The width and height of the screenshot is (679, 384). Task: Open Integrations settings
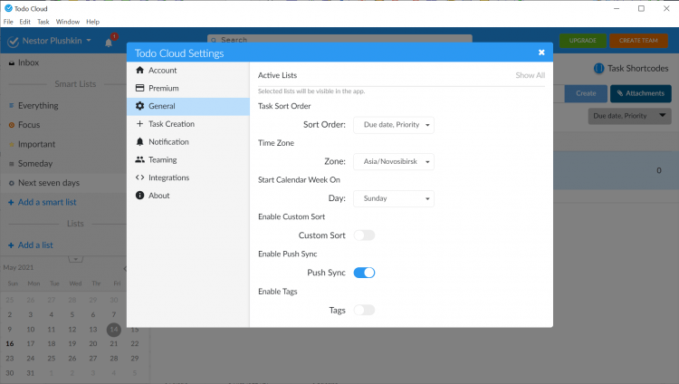(x=188, y=178)
